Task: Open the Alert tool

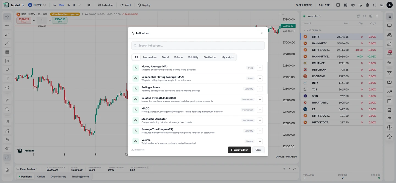Action: point(125,5)
